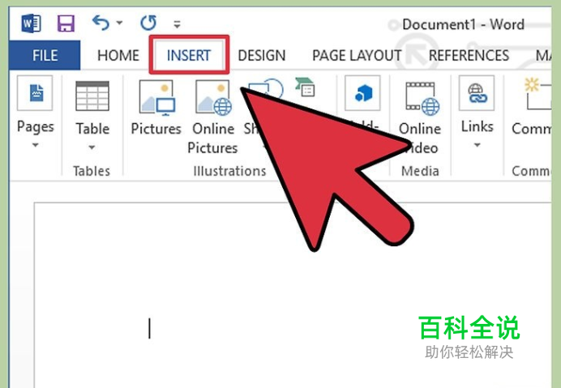Expand the Pages dropdown arrow

coord(35,145)
